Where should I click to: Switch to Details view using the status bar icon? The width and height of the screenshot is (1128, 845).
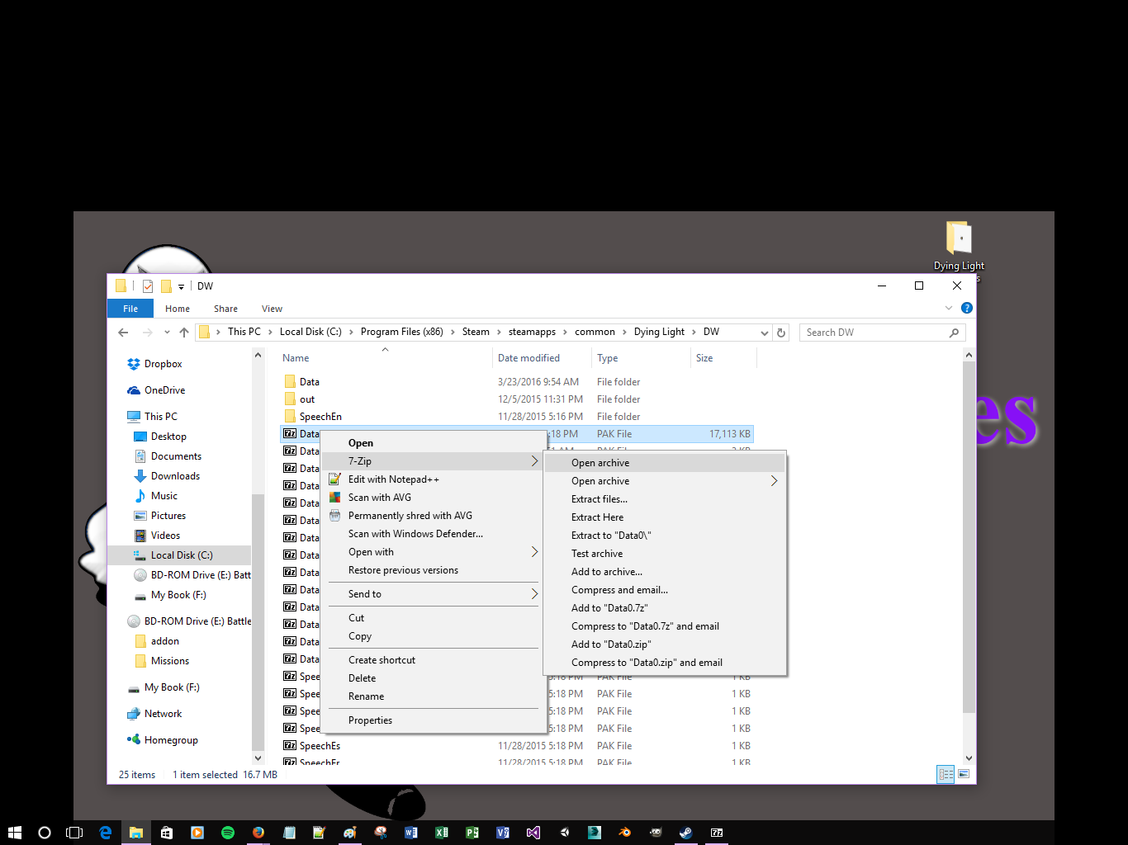(x=946, y=774)
